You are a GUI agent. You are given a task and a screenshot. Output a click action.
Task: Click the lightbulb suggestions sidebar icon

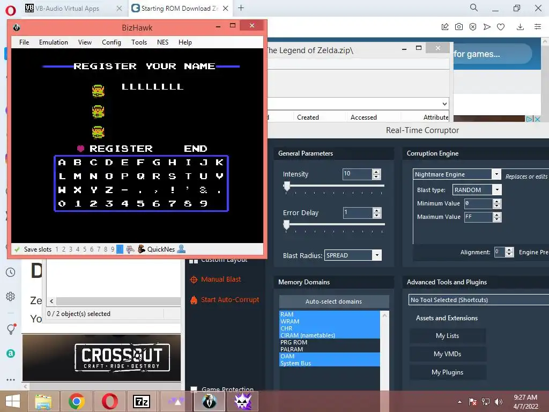click(11, 329)
